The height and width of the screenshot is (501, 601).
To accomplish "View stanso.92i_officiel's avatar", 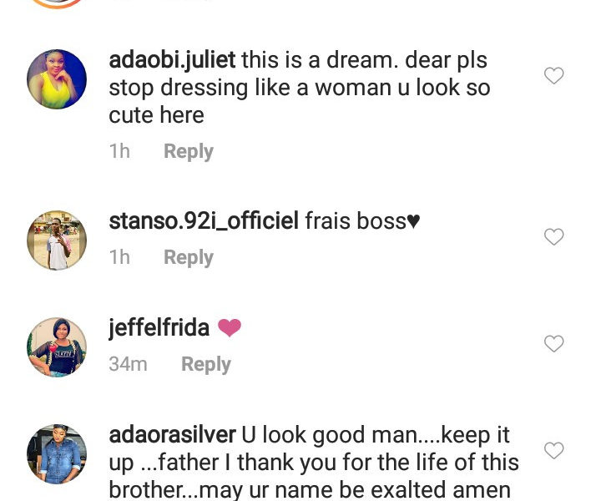I will (57, 240).
